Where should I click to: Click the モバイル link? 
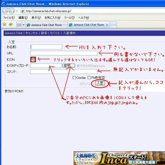[55, 33]
